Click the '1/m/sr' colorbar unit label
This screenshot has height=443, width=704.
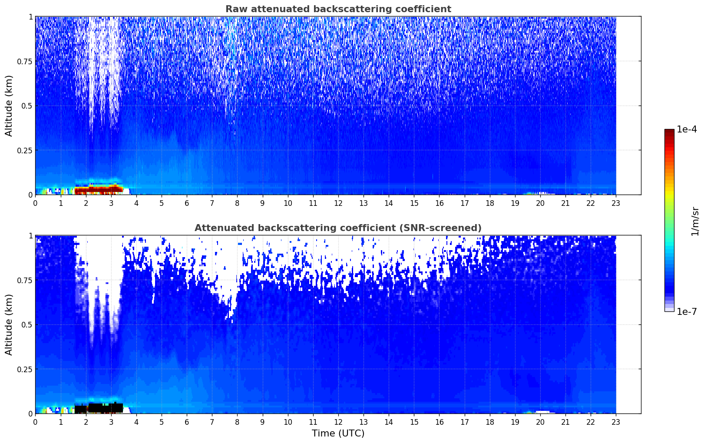(x=695, y=221)
